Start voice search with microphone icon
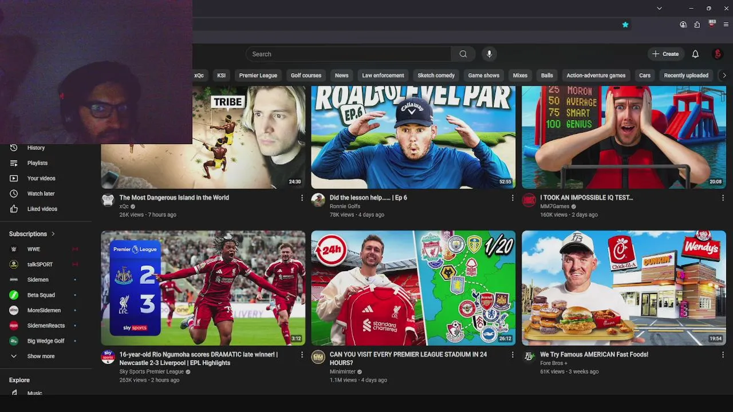This screenshot has height=412, width=733. (489, 54)
